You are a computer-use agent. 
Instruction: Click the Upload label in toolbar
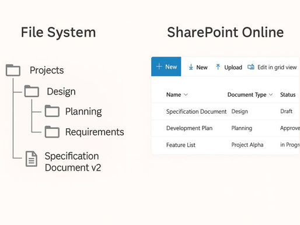pos(233,68)
